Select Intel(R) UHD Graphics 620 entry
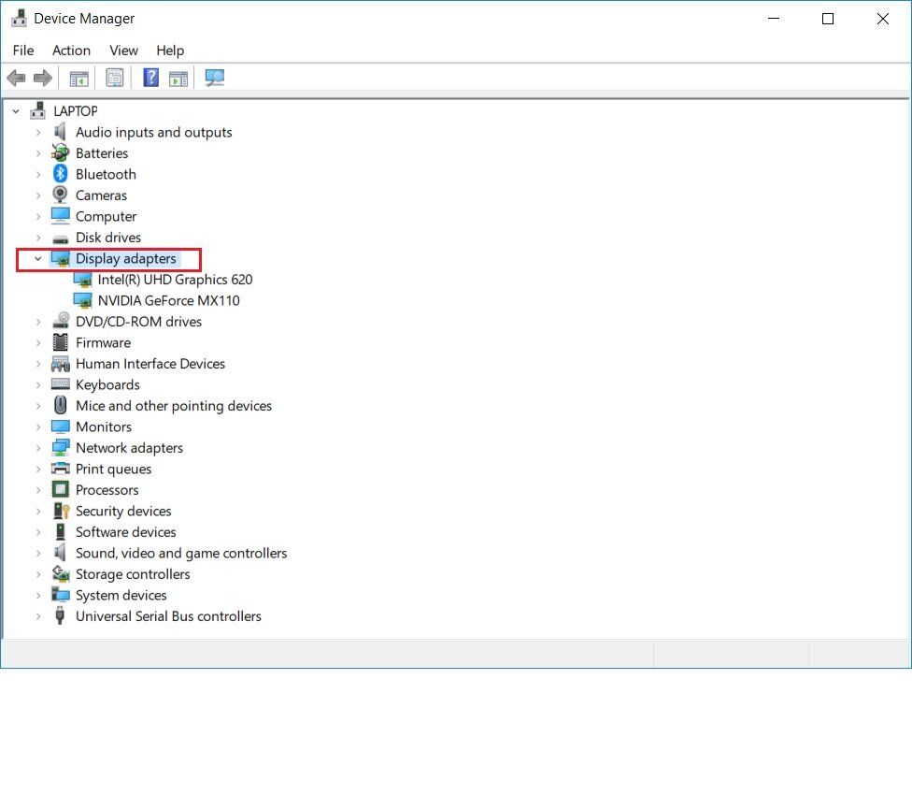 175,280
